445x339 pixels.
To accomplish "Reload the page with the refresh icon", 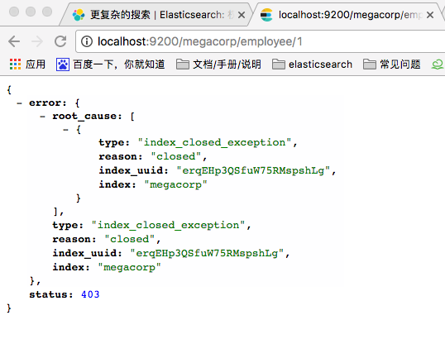I will click(x=60, y=41).
